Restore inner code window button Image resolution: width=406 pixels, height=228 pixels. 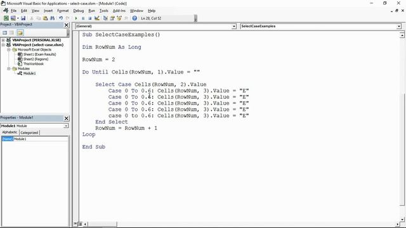click(x=396, y=11)
